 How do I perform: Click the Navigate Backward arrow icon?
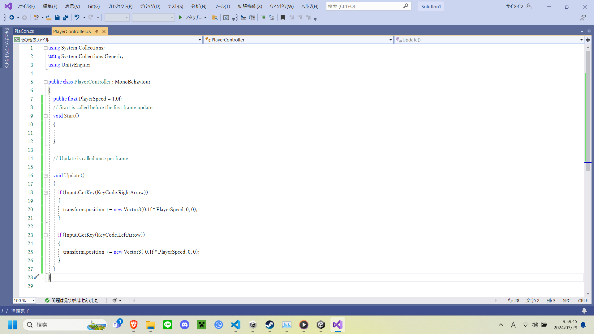pyautogui.click(x=12, y=18)
